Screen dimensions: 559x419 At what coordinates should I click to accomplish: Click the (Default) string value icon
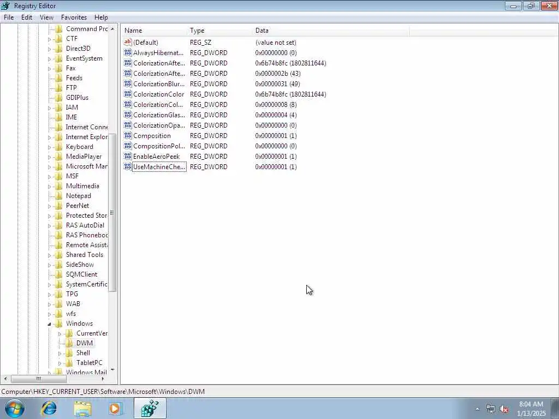tap(128, 42)
